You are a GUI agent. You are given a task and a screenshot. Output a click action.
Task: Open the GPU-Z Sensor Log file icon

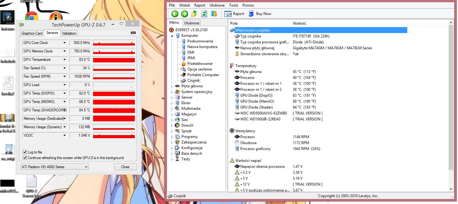[31, 186]
